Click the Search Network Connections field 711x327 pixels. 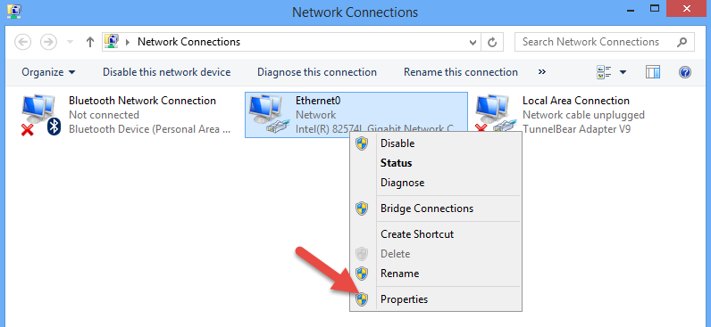[x=605, y=42]
